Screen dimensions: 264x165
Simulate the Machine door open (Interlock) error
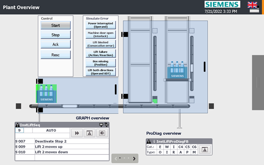point(101,35)
